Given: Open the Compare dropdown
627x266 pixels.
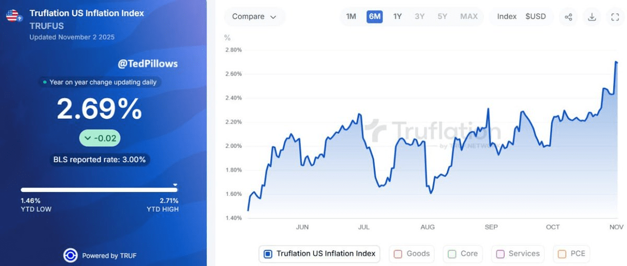Looking at the screenshot, I should tap(254, 17).
